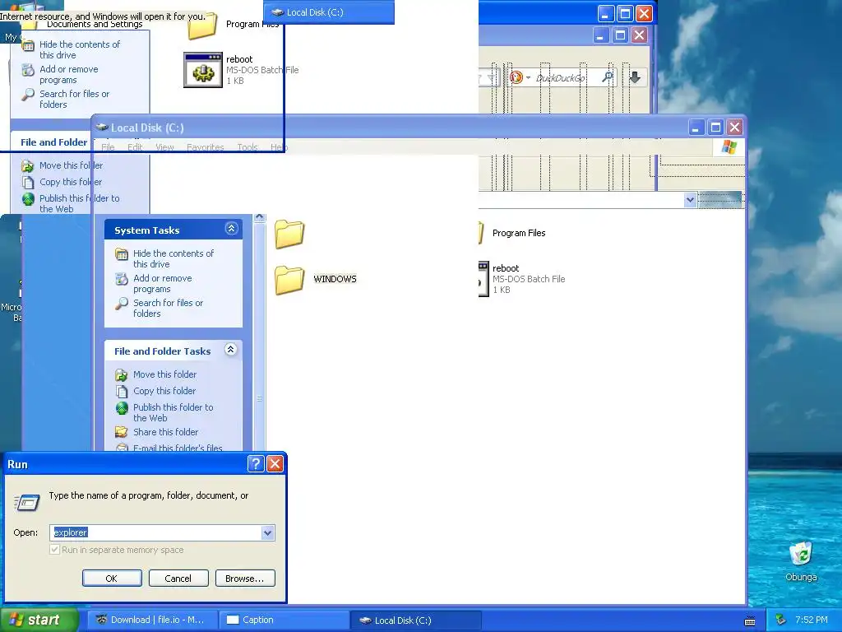Click Add or remove programs under System Tasks header

pos(162,283)
